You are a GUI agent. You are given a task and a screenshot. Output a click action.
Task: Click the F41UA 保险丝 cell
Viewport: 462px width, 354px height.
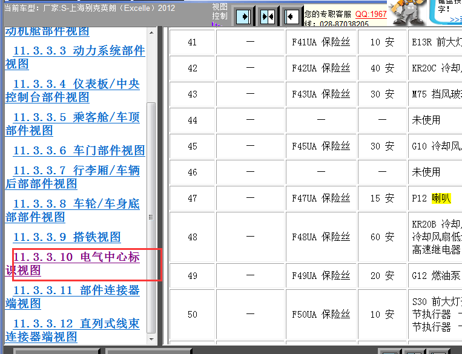(321, 42)
